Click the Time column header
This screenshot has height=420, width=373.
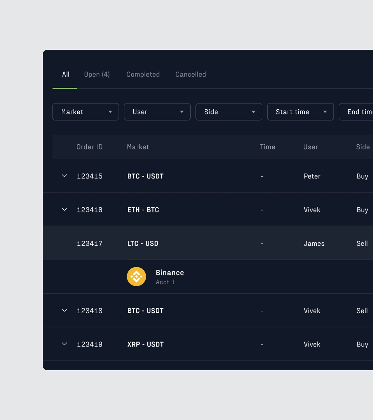(268, 147)
